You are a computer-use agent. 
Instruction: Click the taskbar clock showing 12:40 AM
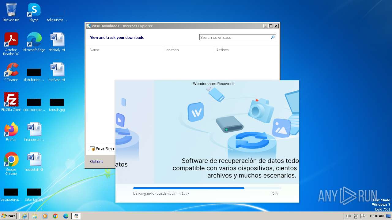(x=376, y=216)
